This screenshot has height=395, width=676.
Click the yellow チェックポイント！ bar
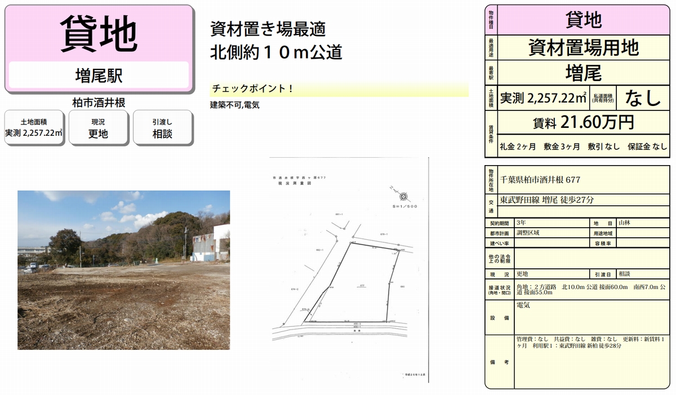pyautogui.click(x=339, y=89)
